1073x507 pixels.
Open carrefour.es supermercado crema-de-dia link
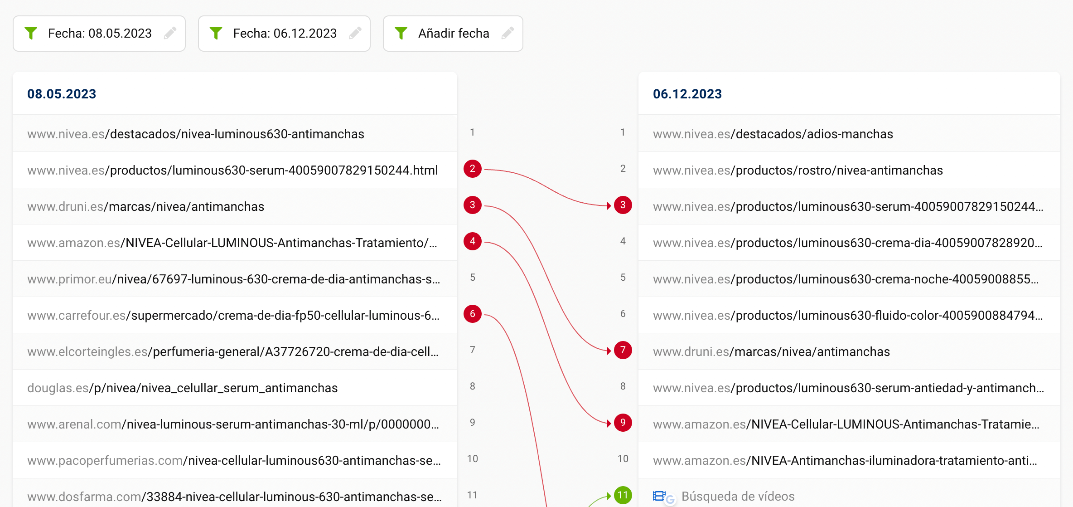tap(233, 316)
